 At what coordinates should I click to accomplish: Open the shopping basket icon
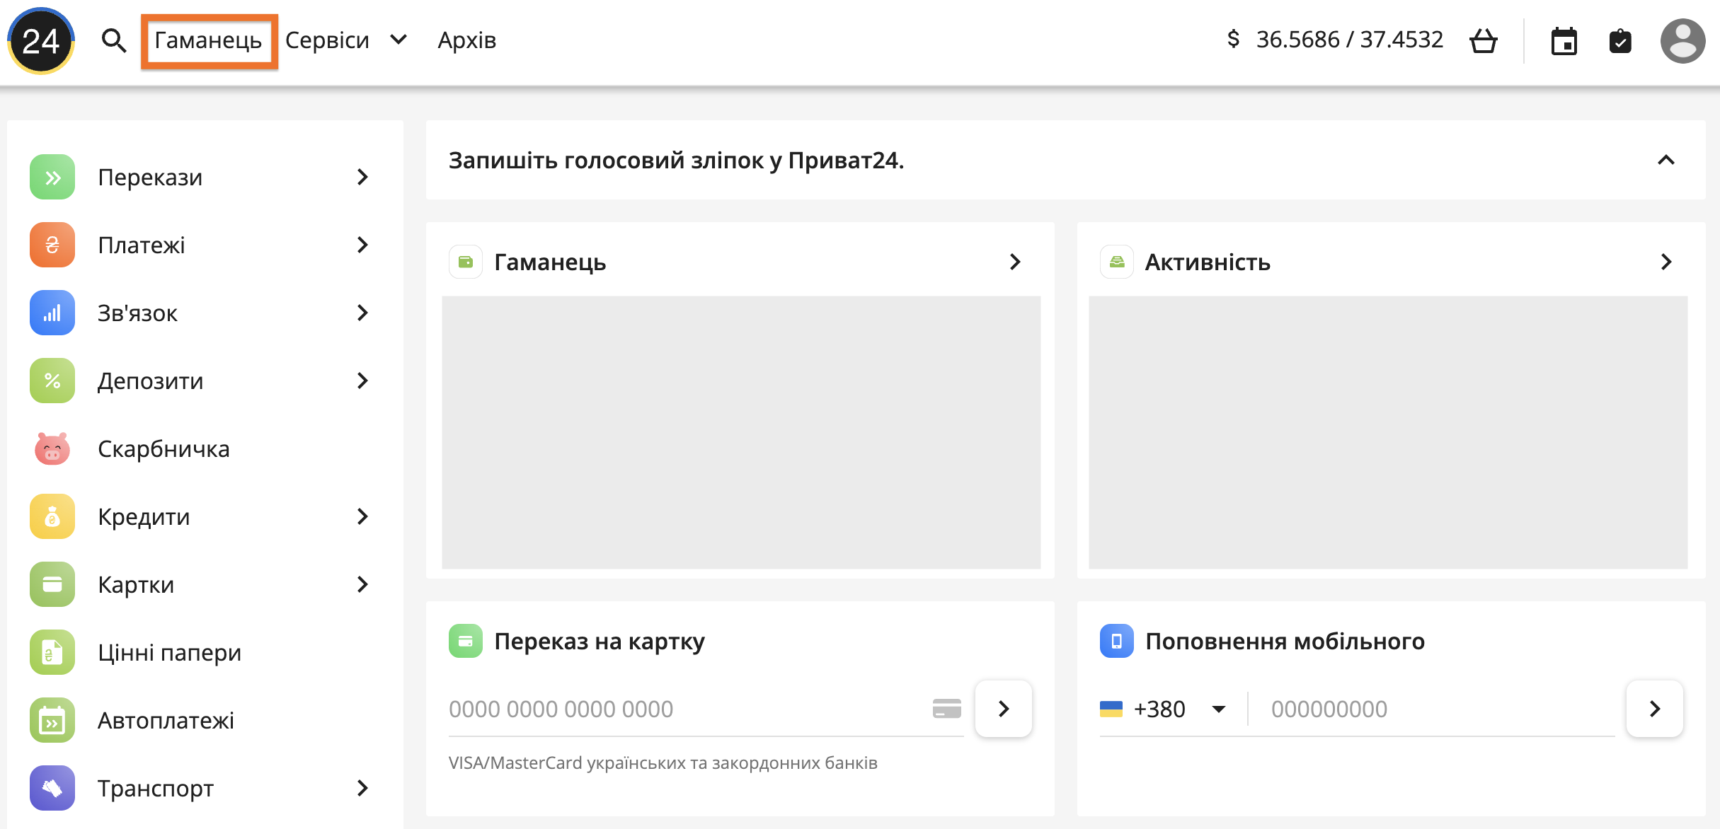point(1483,41)
